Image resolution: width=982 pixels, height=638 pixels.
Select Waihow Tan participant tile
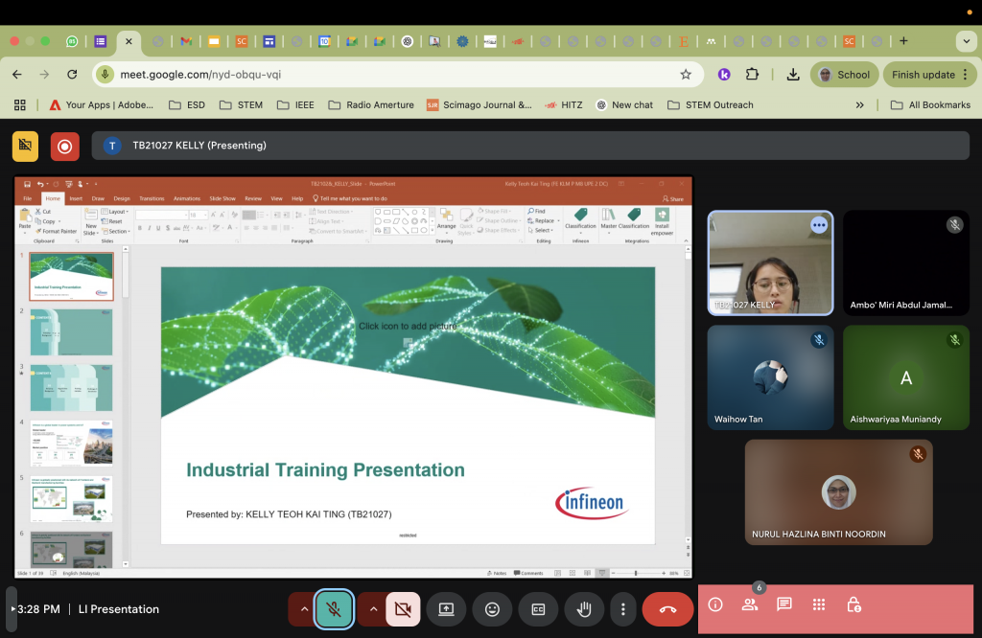pos(770,377)
